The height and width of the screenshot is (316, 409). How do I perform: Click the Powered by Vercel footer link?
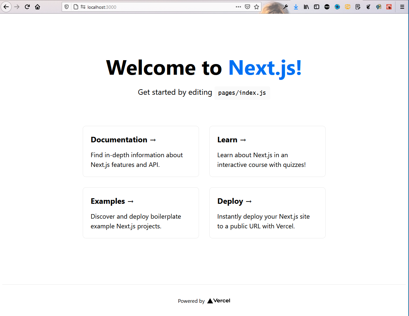coord(204,301)
